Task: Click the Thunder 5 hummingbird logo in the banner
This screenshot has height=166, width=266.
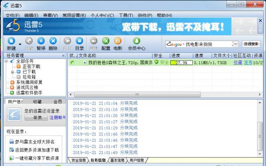Action: (x=13, y=26)
